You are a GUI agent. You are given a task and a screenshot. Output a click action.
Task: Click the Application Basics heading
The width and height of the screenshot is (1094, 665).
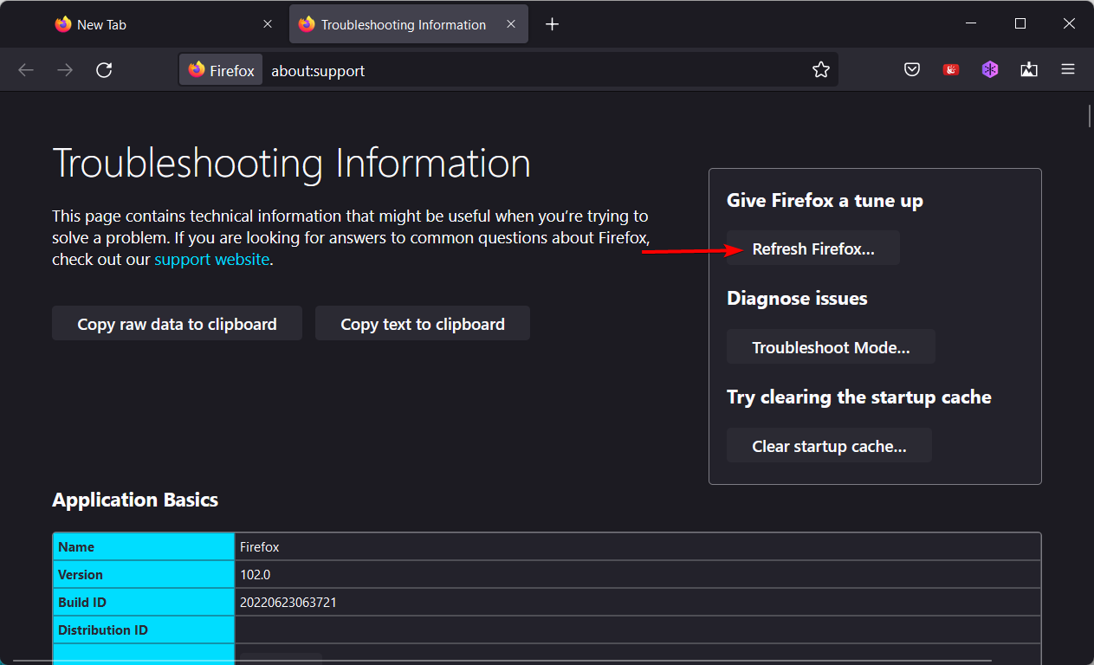click(x=135, y=500)
